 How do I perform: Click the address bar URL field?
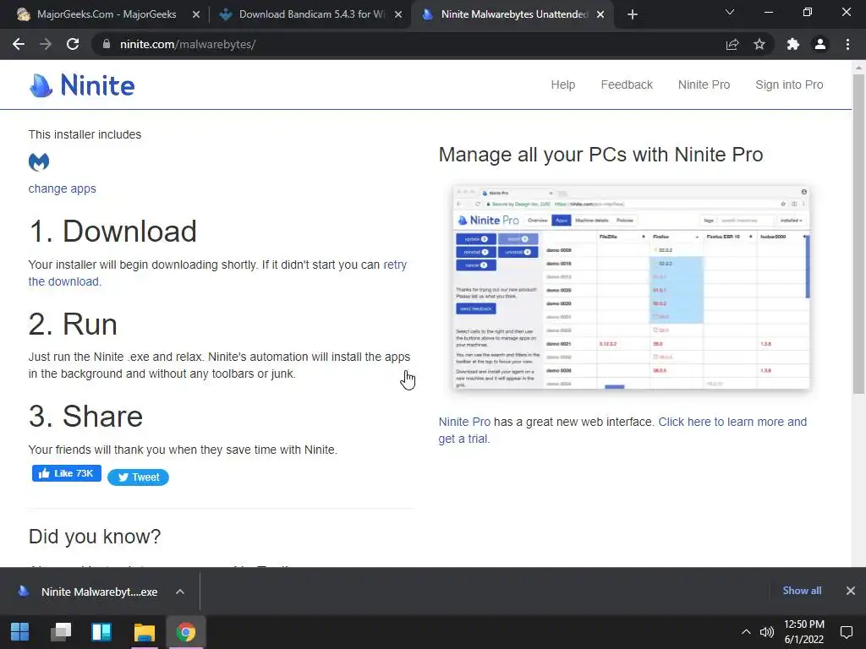click(x=408, y=44)
